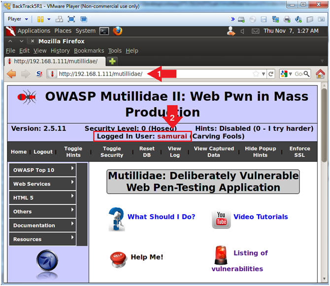Image resolution: width=330 pixels, height=286 pixels.
Task: Click the mail envelope panel icon
Action: coord(255,31)
